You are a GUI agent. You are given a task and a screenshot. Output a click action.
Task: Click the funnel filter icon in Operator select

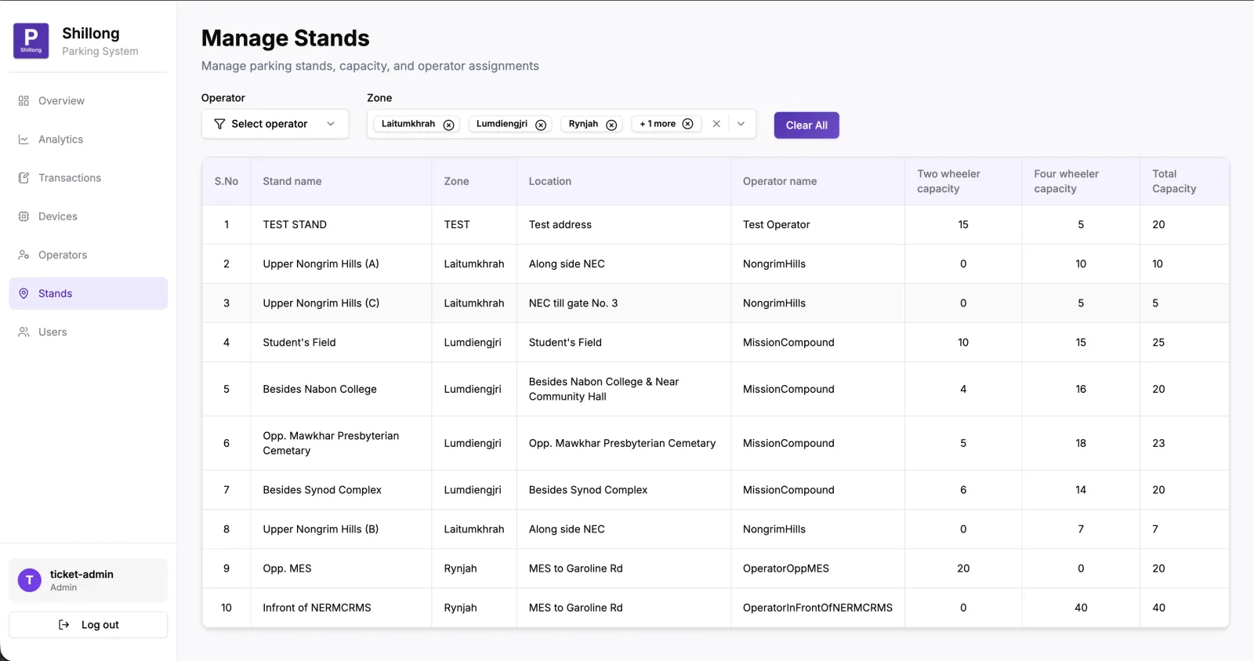click(219, 124)
